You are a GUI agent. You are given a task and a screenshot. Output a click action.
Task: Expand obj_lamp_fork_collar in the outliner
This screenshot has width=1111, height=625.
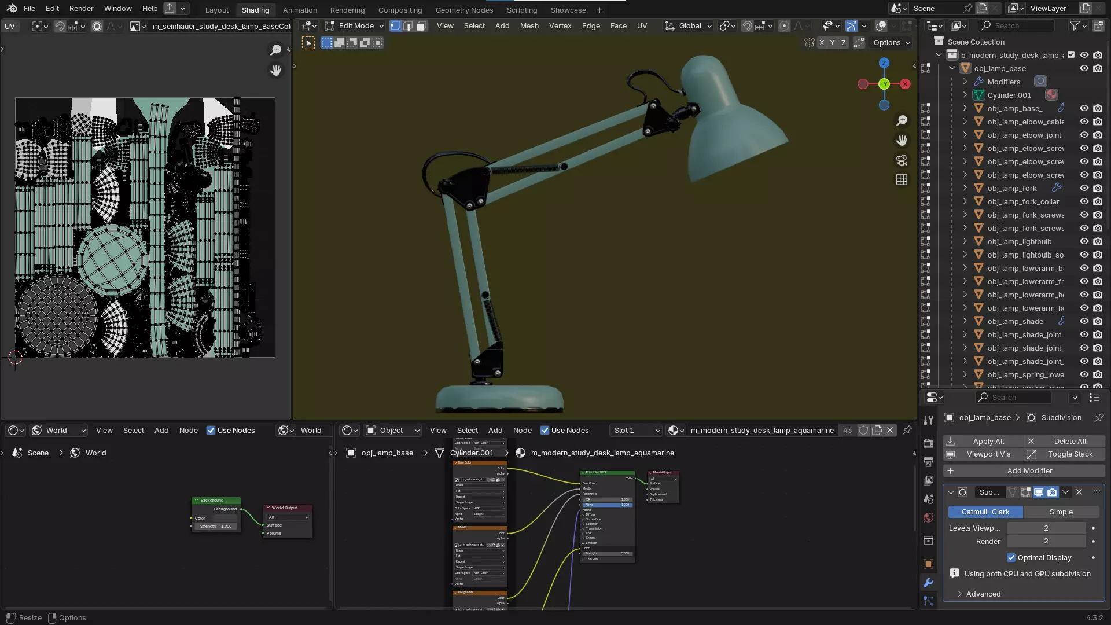(x=965, y=201)
